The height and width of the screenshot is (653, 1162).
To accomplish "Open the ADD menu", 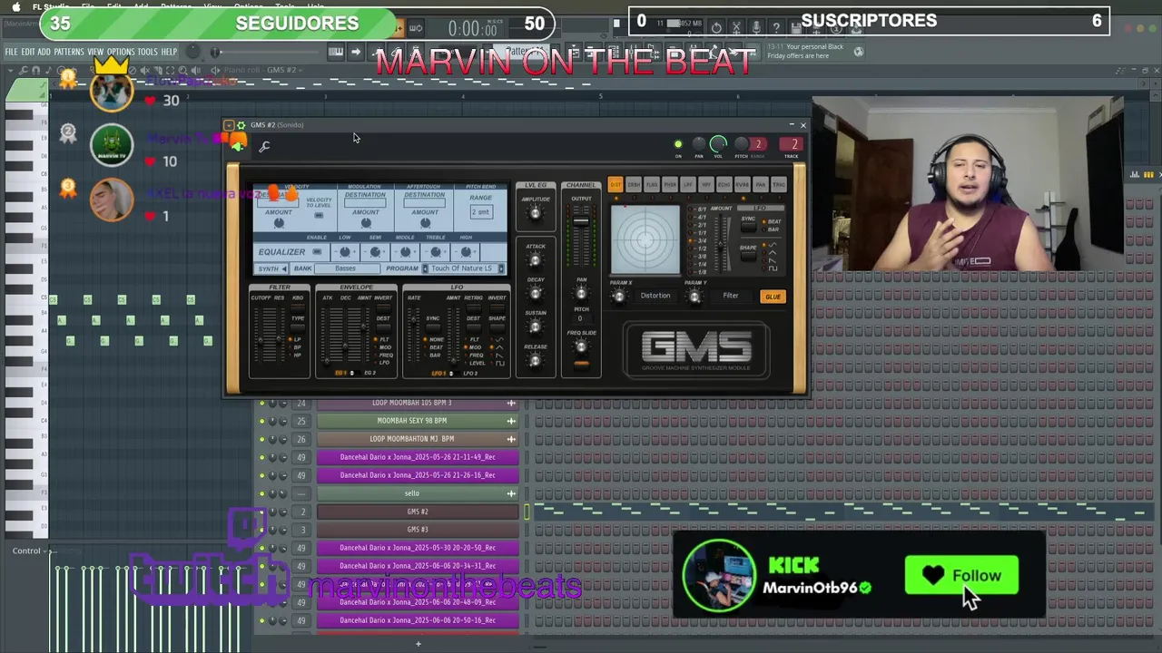I will pyautogui.click(x=44, y=52).
